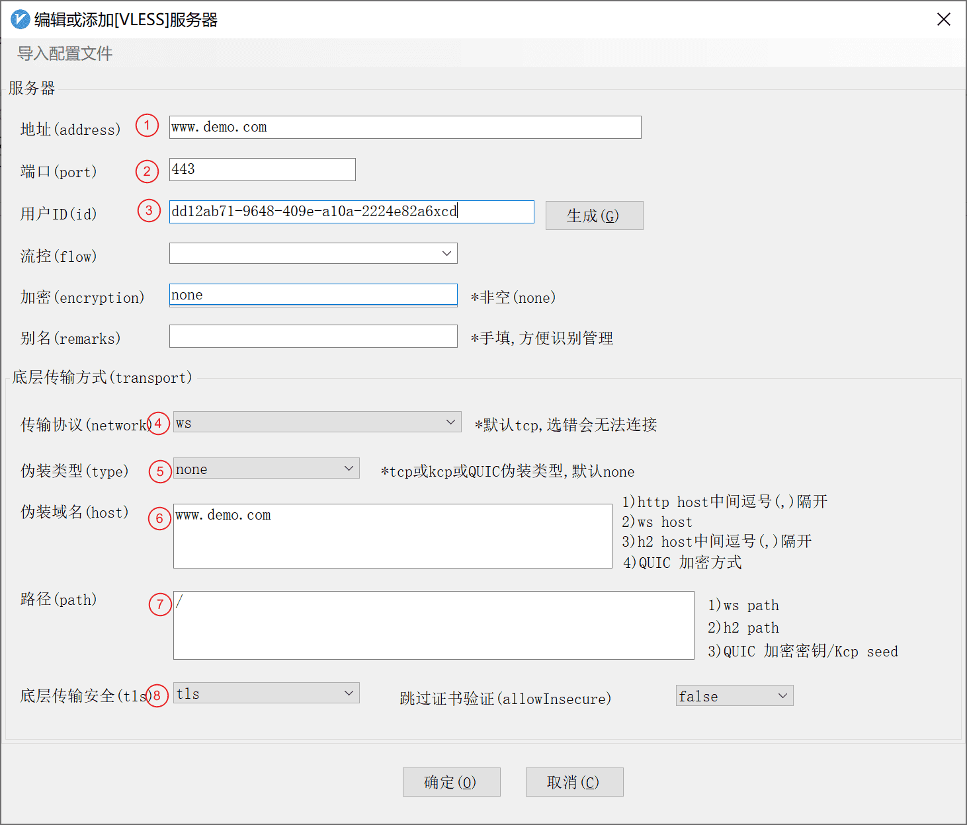Open the 伪装类型(type) dropdown showing none
Viewport: 967px width, 825px height.
(266, 468)
